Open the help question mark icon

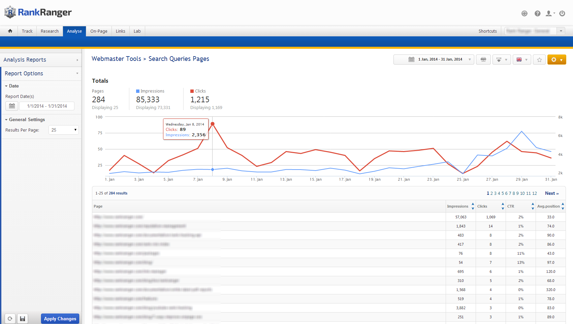pos(538,13)
